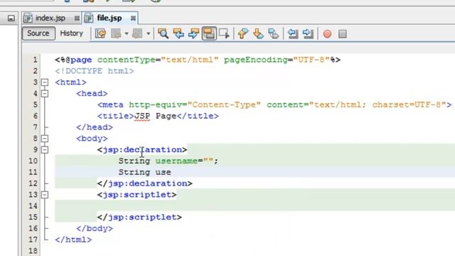
Task: Click the closing jsp:declaration tag
Action: pos(145,183)
